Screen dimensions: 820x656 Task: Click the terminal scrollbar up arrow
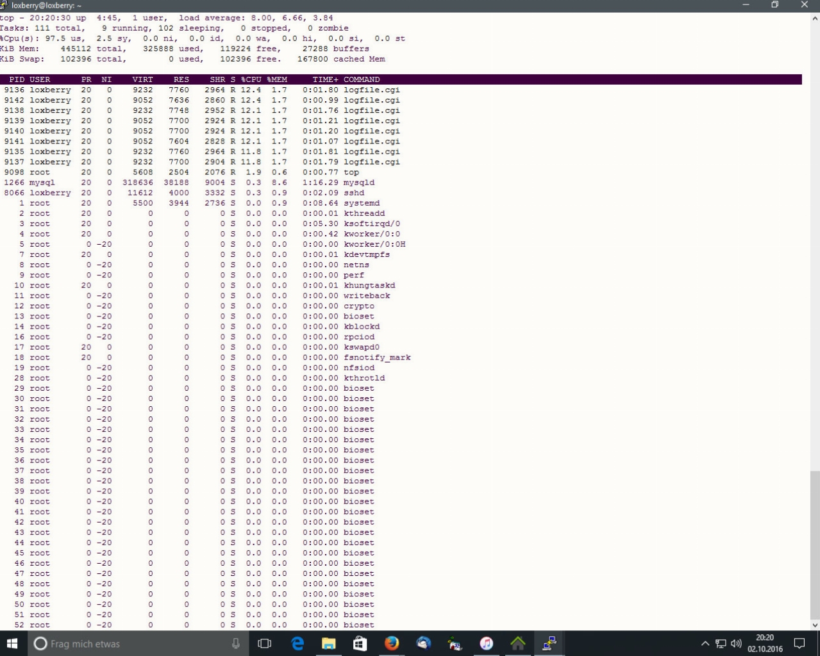pos(815,19)
